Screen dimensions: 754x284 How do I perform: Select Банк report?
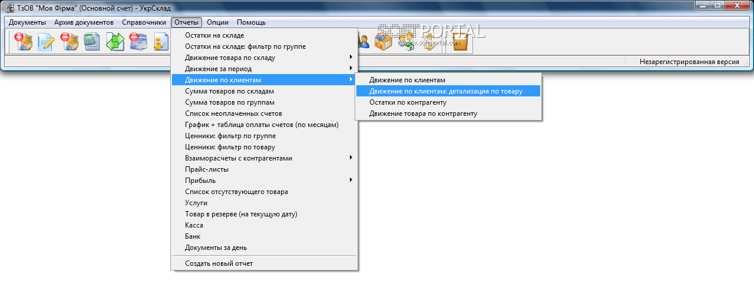click(x=264, y=236)
